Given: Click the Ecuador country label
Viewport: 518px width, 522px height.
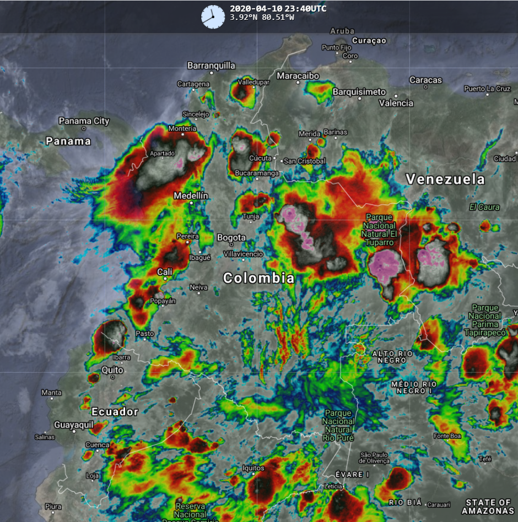Looking at the screenshot, I should pyautogui.click(x=115, y=412).
